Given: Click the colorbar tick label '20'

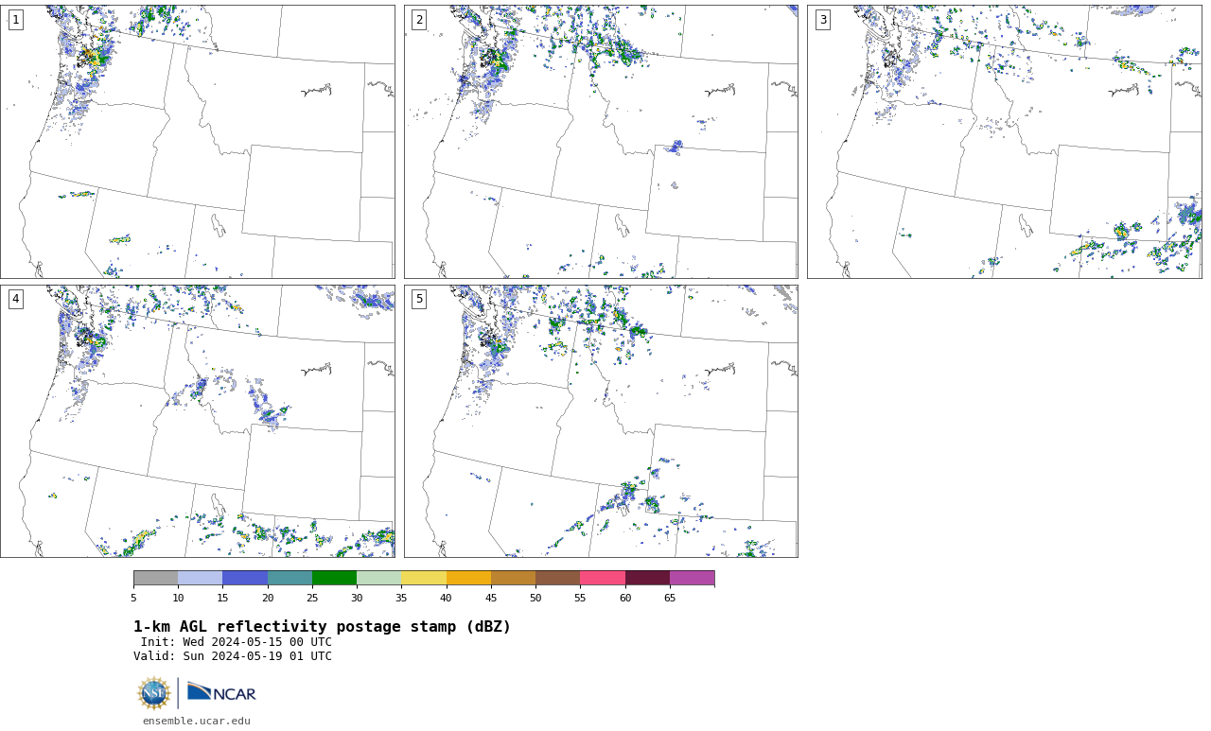Looking at the screenshot, I should point(268,598).
